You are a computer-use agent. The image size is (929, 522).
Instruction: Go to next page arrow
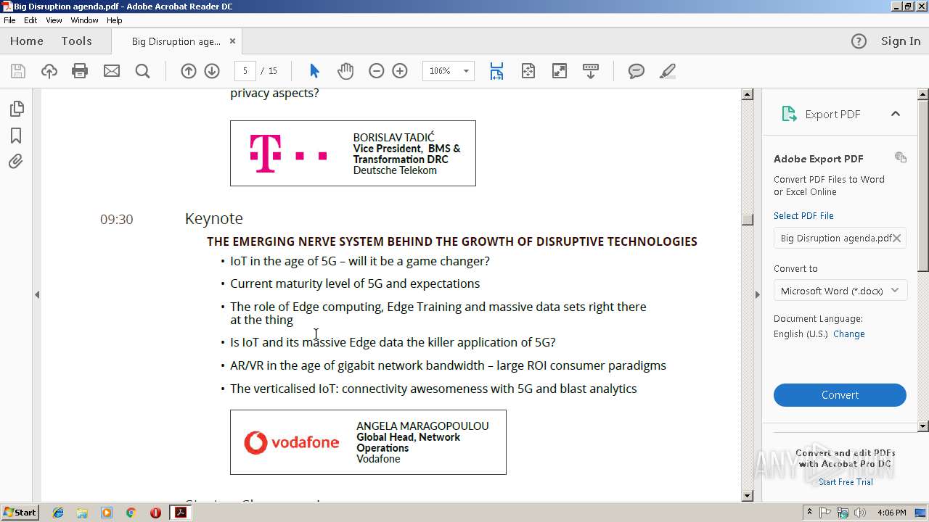pyautogui.click(x=212, y=71)
